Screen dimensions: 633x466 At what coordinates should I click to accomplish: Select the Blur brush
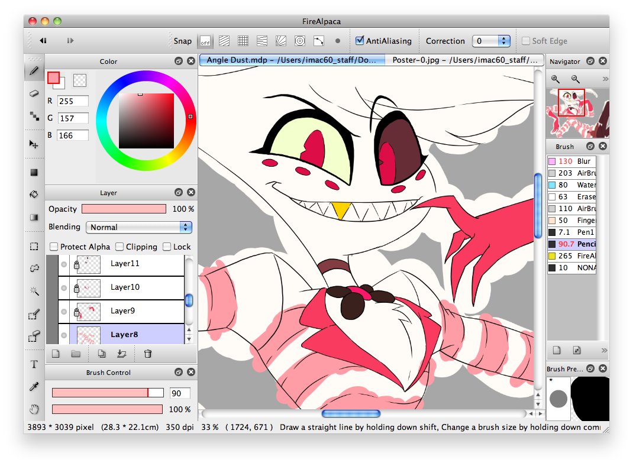coord(571,161)
